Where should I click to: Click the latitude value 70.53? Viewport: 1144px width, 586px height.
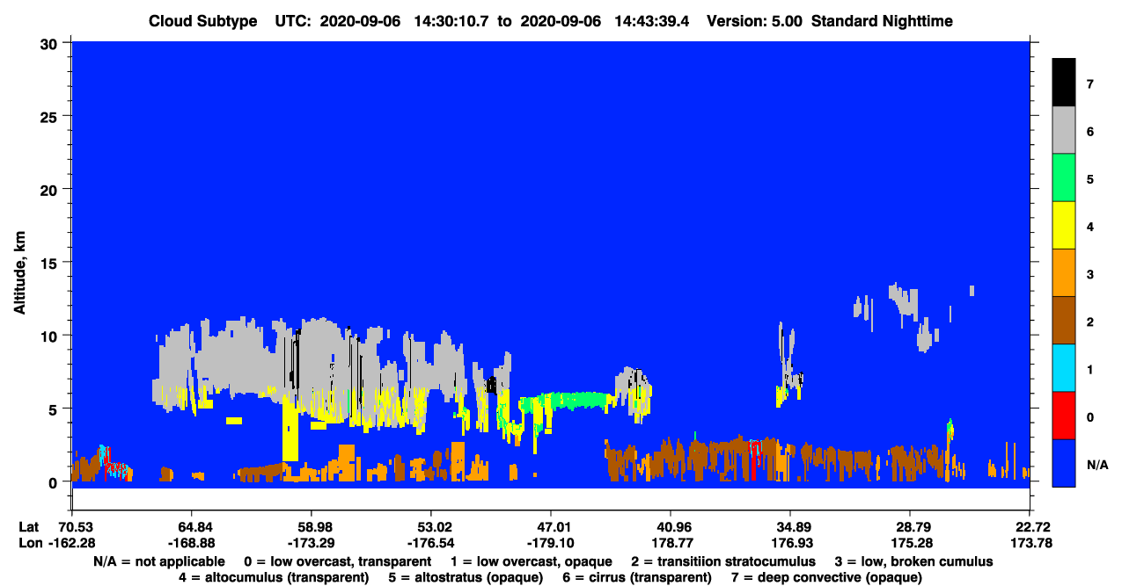(76, 527)
